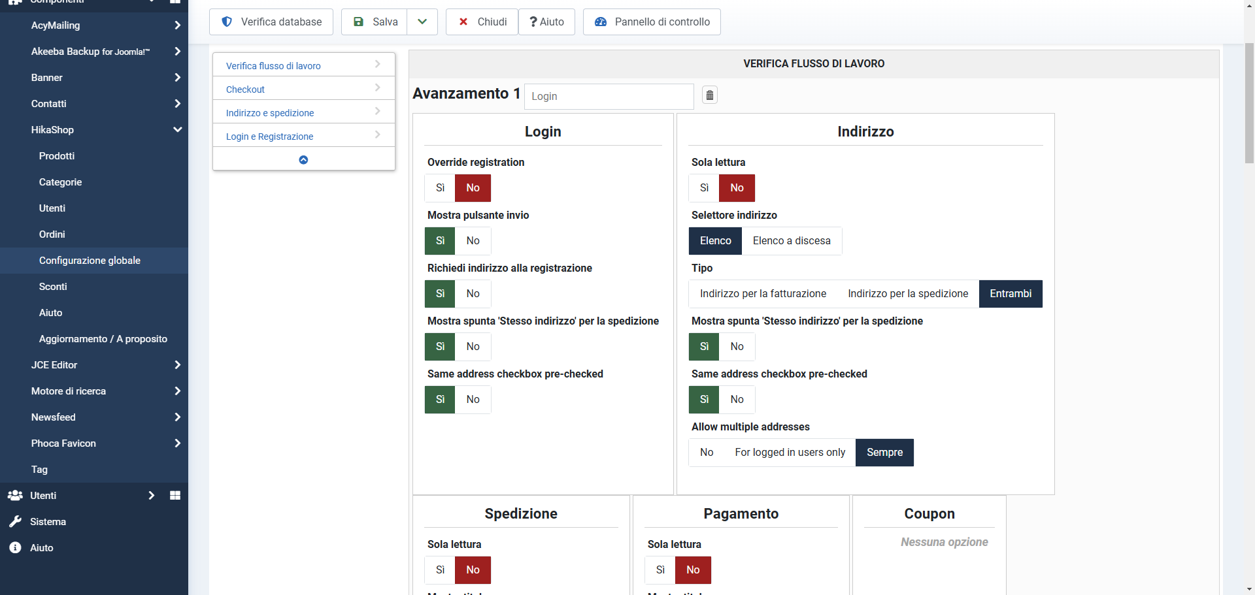This screenshot has height=595, width=1255.
Task: Select For logged in users only option
Action: click(790, 453)
